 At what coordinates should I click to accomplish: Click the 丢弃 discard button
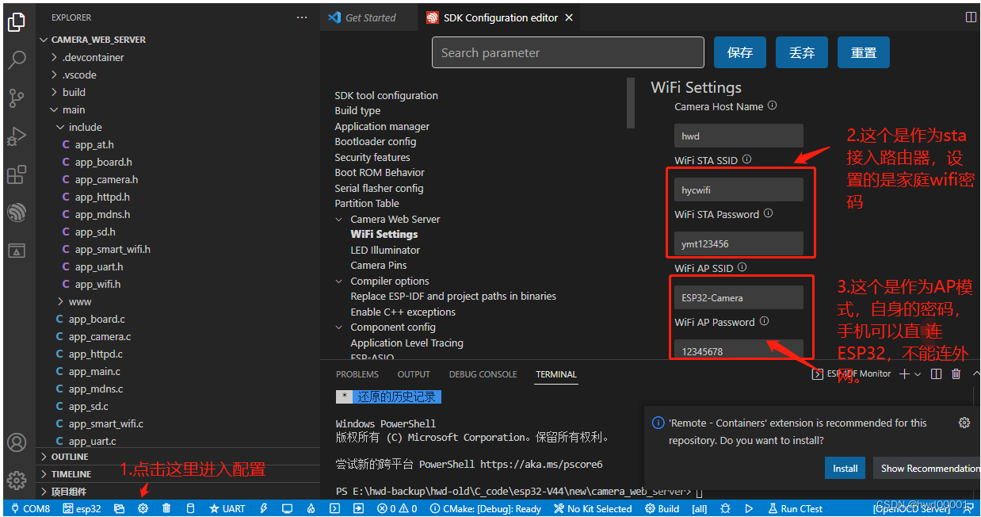click(802, 52)
